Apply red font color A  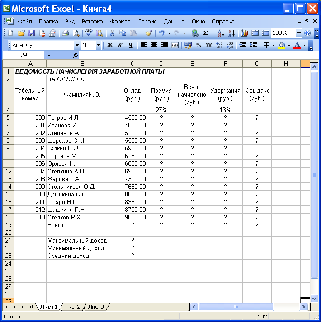click(297, 45)
